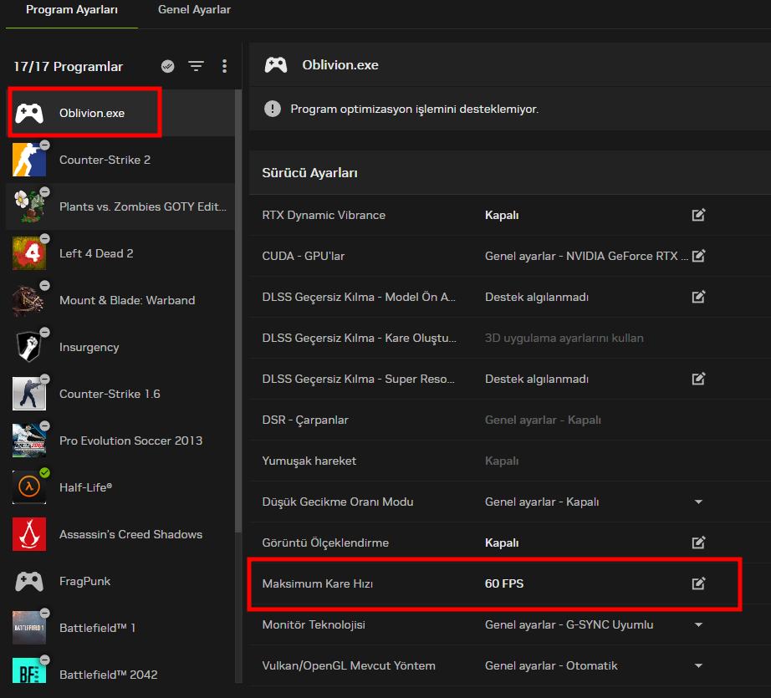Click the Counter-Strike 1.6 icon

(29, 394)
